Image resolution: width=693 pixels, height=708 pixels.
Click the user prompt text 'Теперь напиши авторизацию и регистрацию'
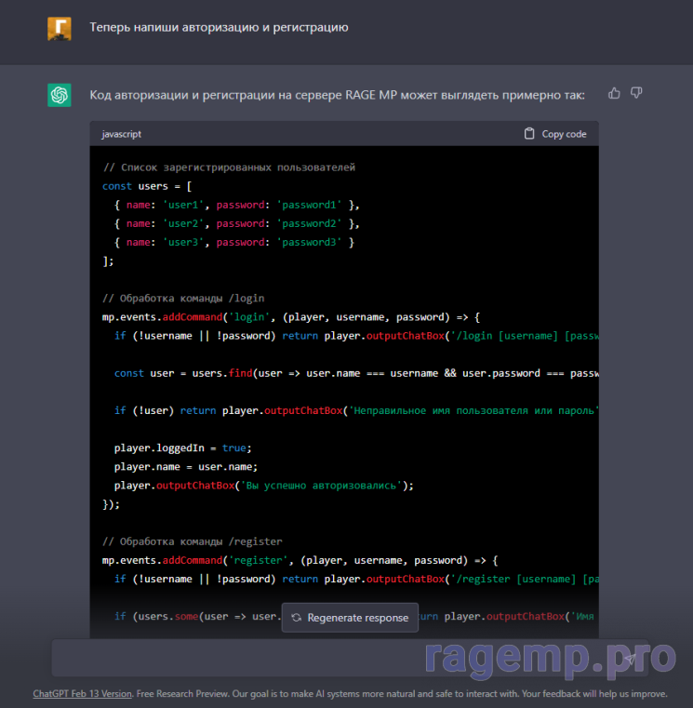coord(219,28)
